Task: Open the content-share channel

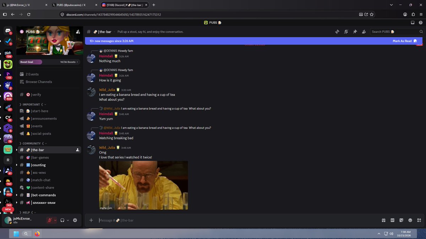Action: (49, 188)
